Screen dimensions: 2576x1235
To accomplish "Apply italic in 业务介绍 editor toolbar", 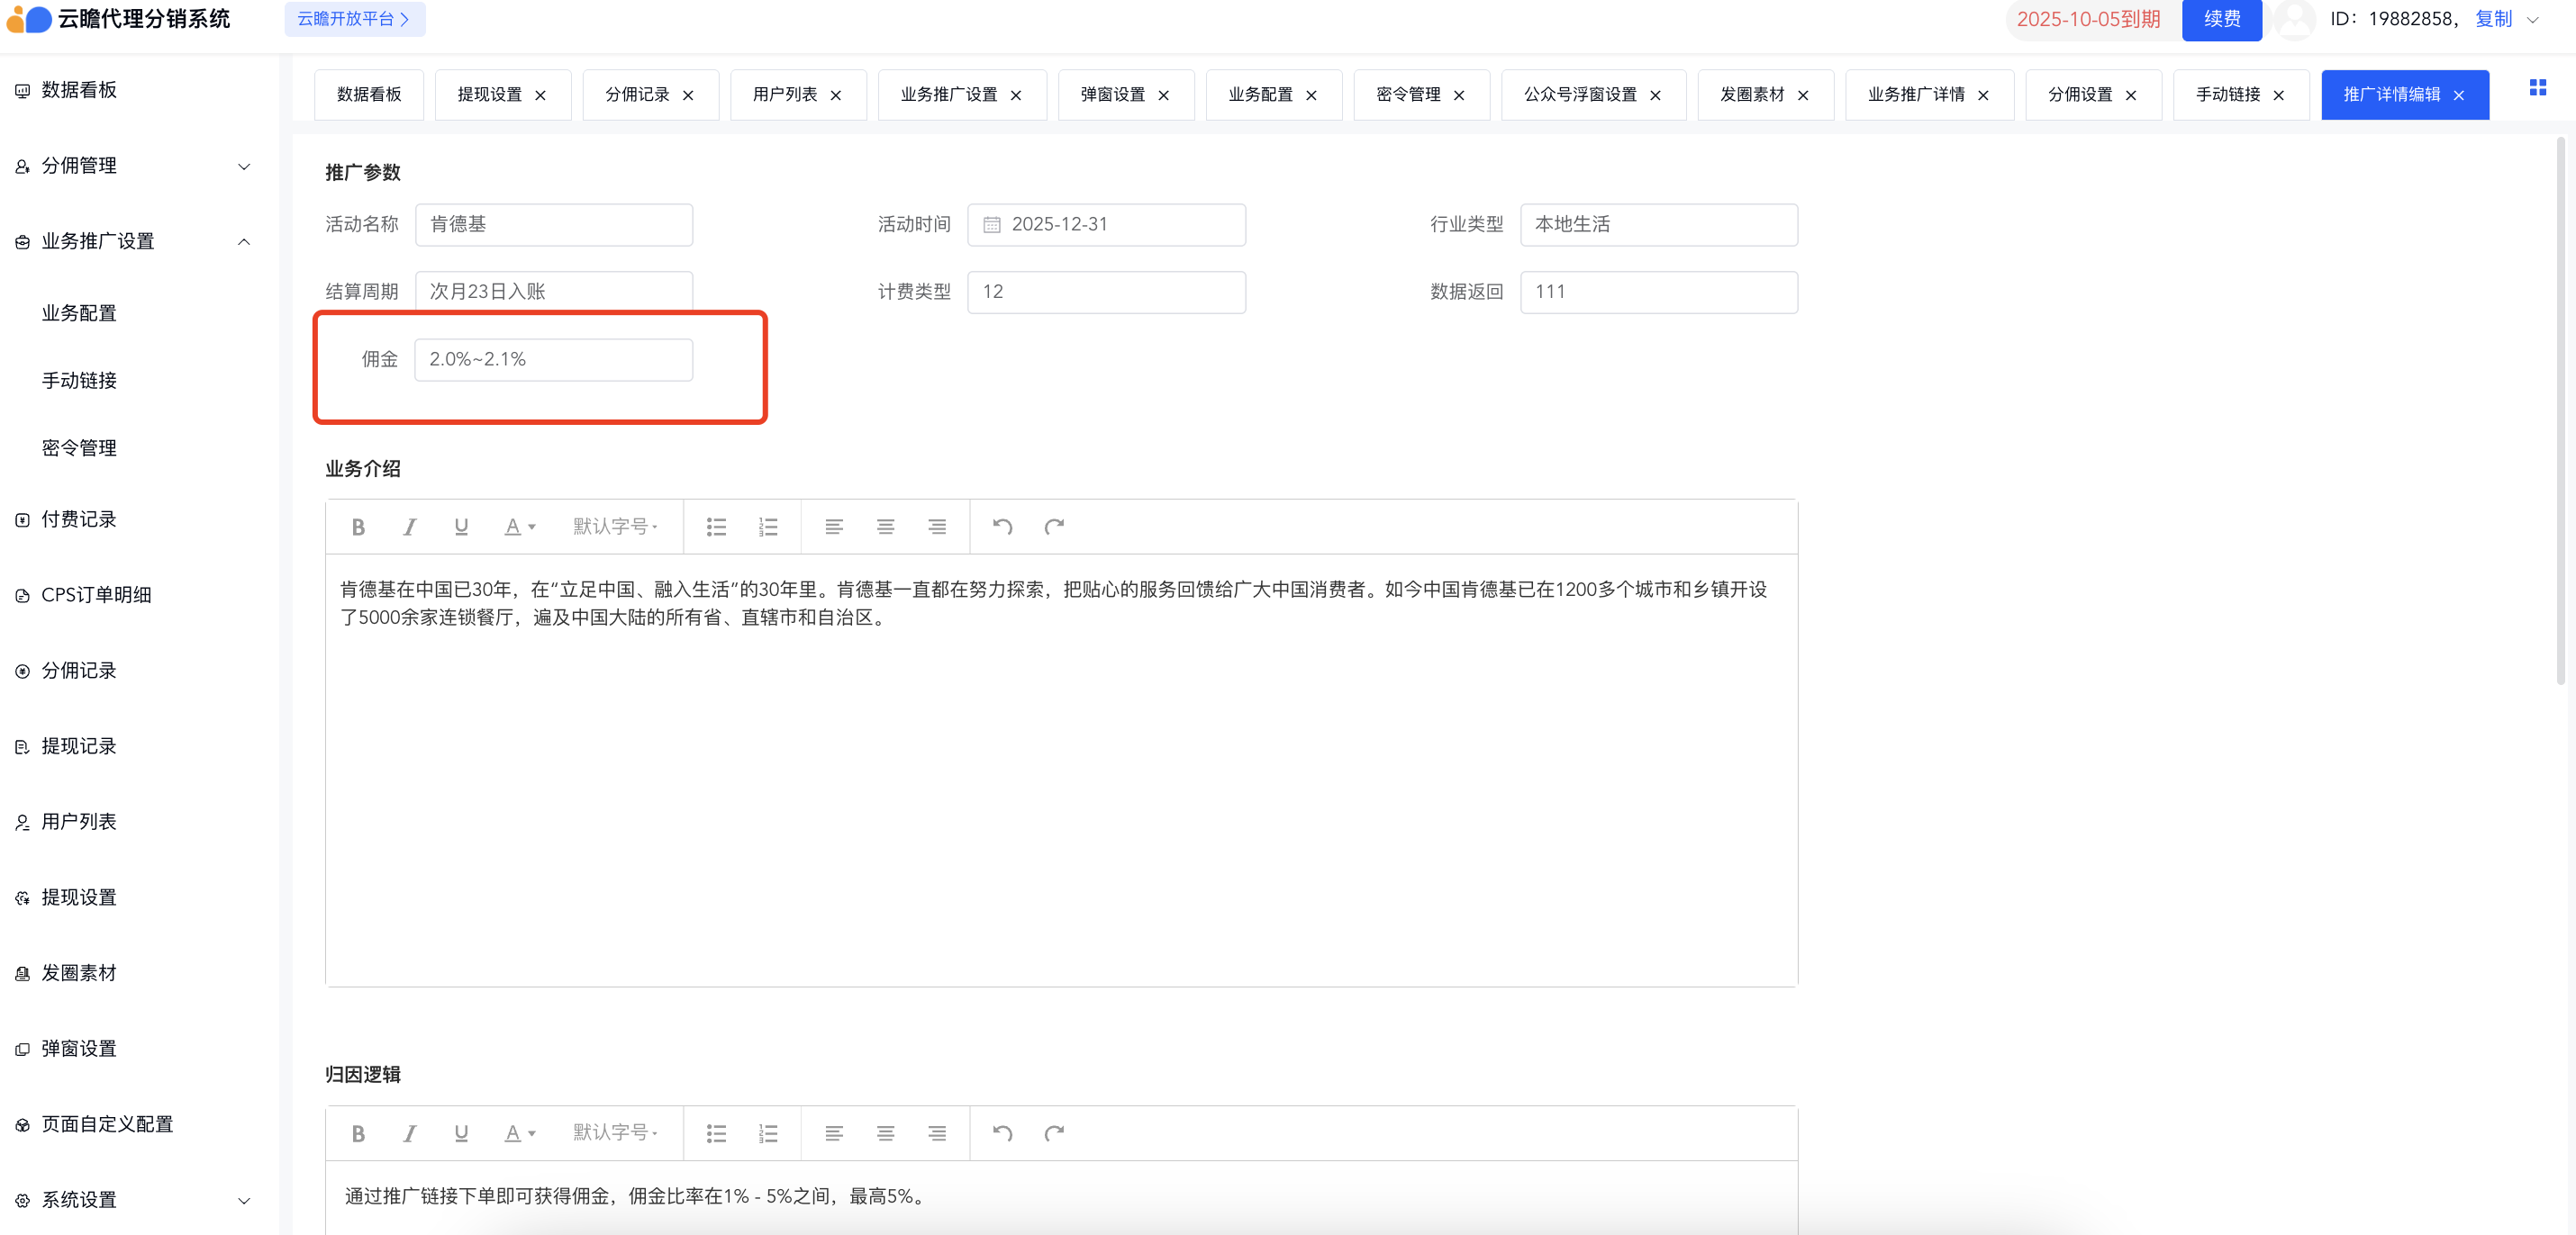I will pos(409,527).
